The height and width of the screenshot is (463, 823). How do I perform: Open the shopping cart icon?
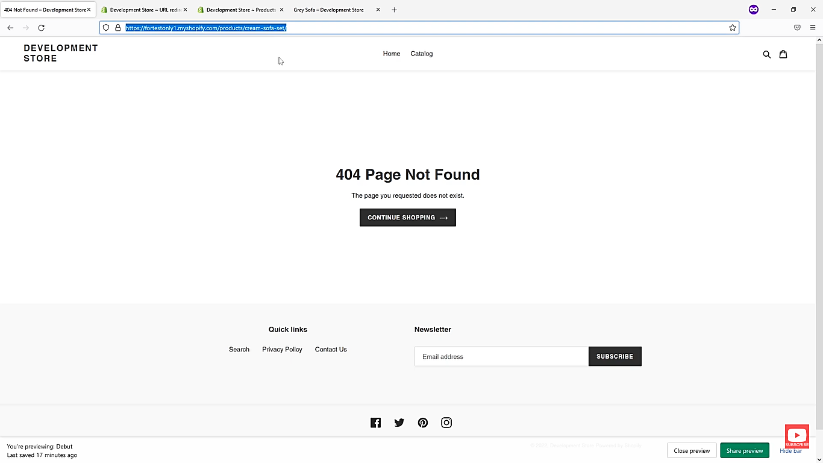(783, 54)
